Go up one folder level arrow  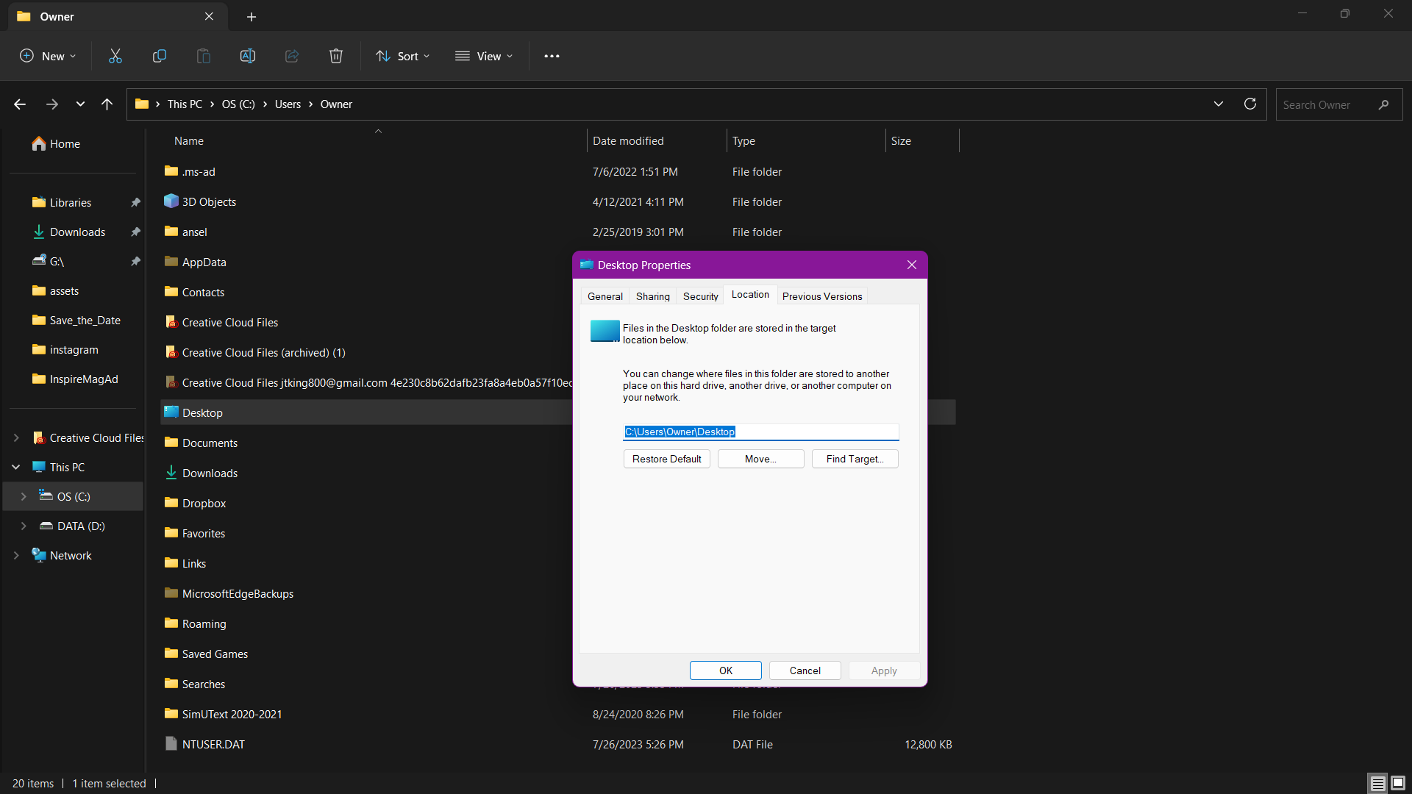[x=107, y=104]
